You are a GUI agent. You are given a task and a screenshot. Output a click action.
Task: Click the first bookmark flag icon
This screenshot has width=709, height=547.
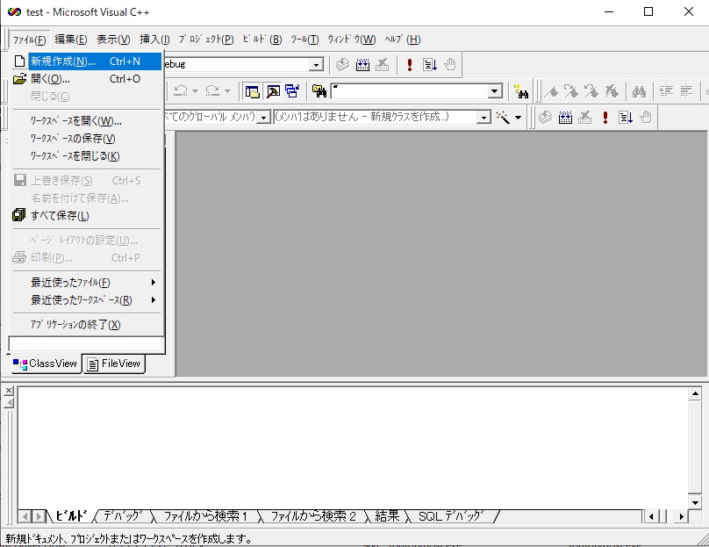tap(551, 91)
